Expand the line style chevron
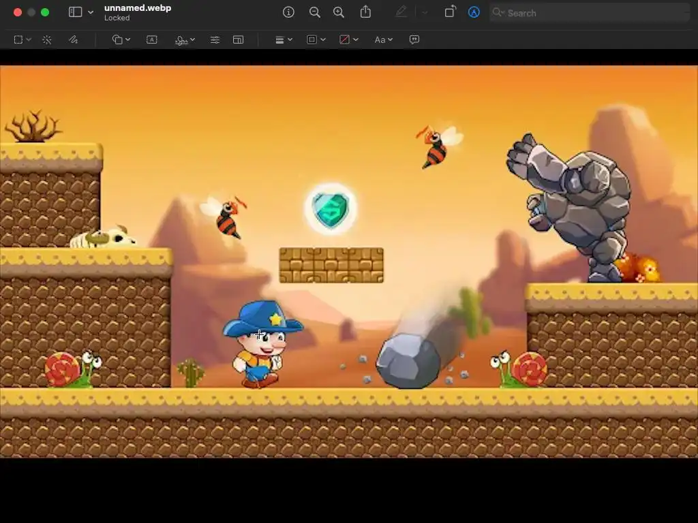This screenshot has width=698, height=523. point(290,39)
